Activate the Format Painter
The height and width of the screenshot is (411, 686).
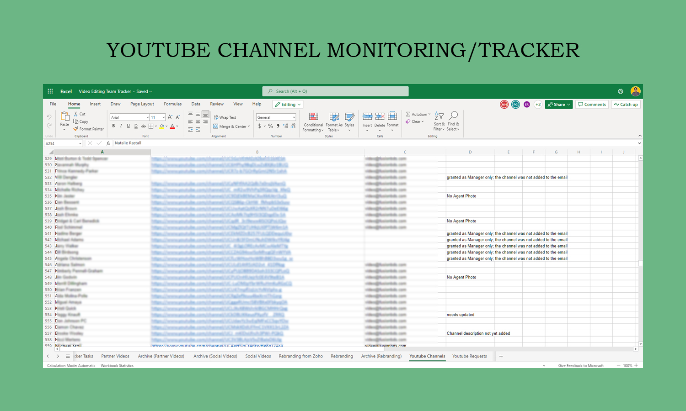click(x=89, y=129)
